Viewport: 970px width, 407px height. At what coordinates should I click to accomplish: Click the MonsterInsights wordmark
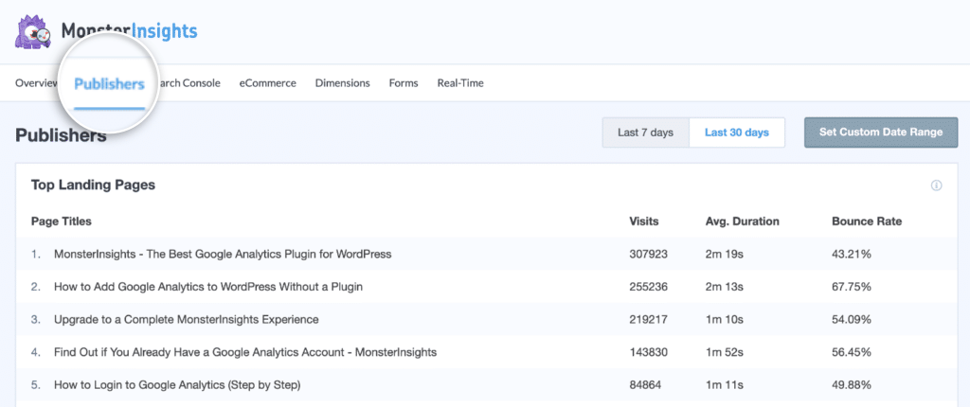(x=129, y=31)
